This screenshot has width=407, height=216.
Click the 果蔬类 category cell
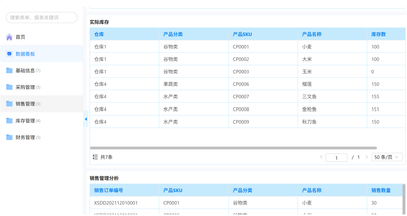tap(194, 84)
